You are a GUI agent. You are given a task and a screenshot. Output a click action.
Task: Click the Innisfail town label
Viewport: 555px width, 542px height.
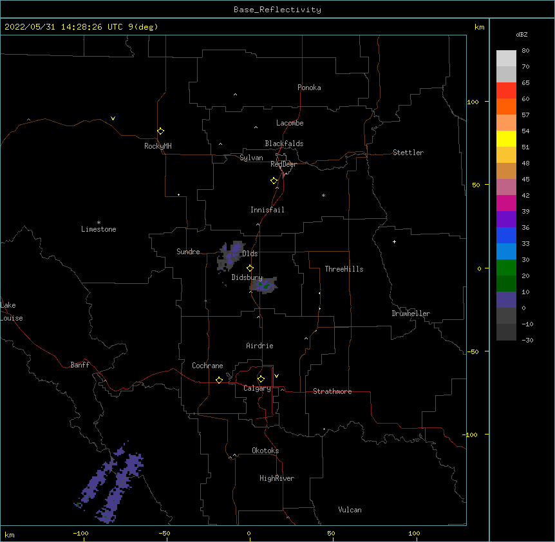[x=267, y=210]
